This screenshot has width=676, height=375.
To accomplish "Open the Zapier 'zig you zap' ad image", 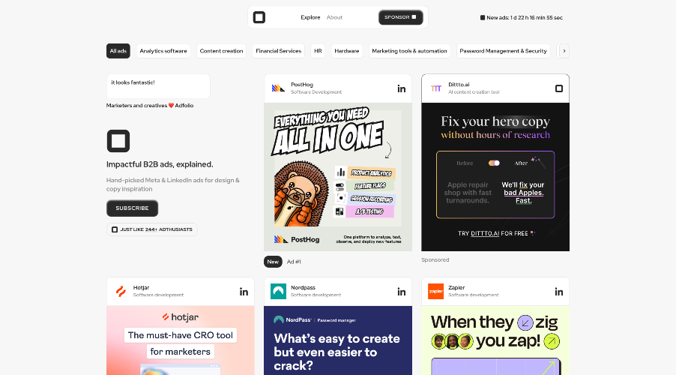I will click(495, 340).
